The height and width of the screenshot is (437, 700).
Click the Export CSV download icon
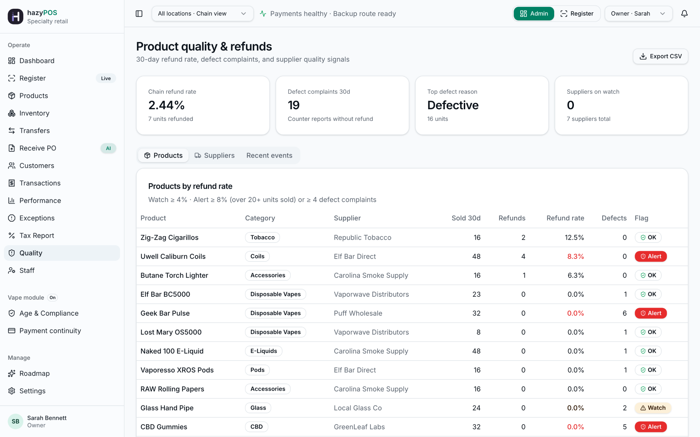coord(643,56)
